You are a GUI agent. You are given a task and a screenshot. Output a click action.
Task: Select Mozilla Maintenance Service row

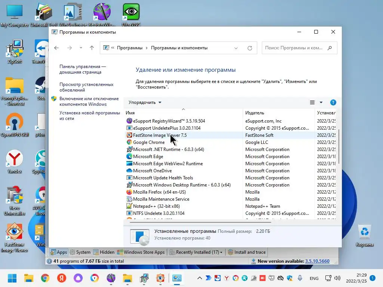pos(230,199)
